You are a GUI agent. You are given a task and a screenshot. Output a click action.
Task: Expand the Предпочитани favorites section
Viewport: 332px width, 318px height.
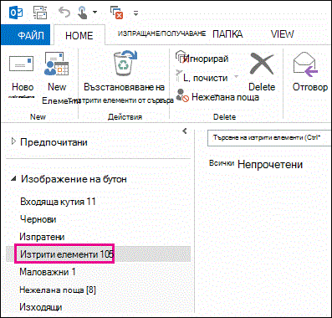13,142
